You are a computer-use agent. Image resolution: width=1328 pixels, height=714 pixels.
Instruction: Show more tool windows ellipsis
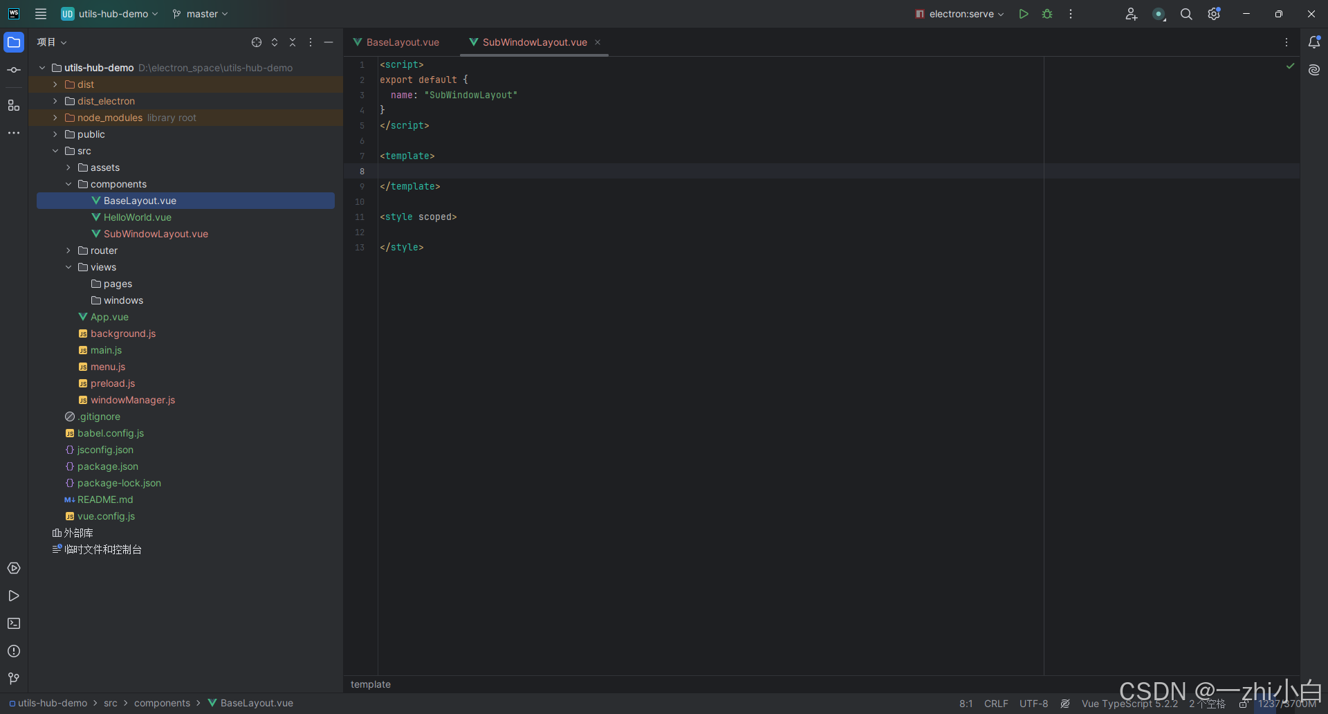(14, 133)
